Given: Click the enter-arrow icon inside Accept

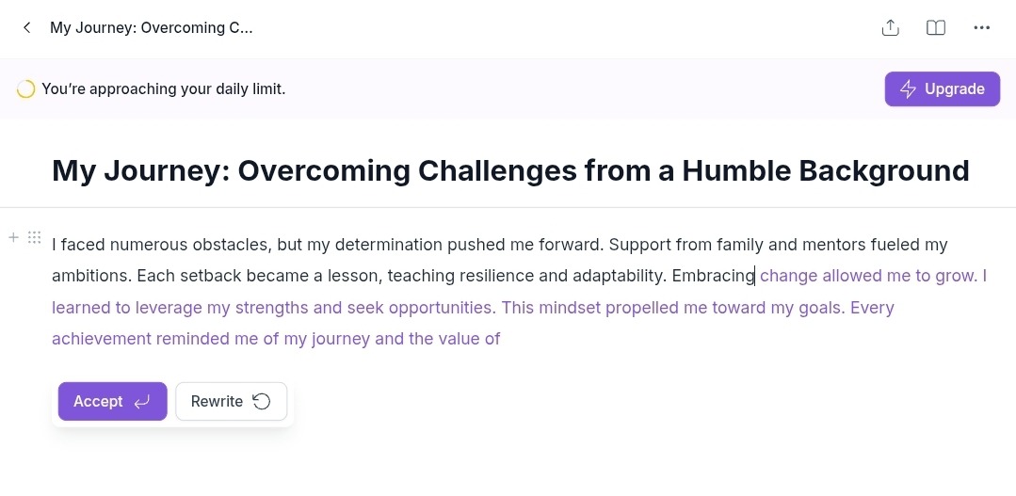Looking at the screenshot, I should tap(141, 402).
